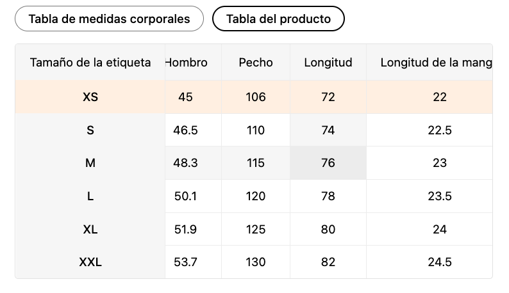Switch to Tabla de medidas corporales tab

[x=109, y=19]
